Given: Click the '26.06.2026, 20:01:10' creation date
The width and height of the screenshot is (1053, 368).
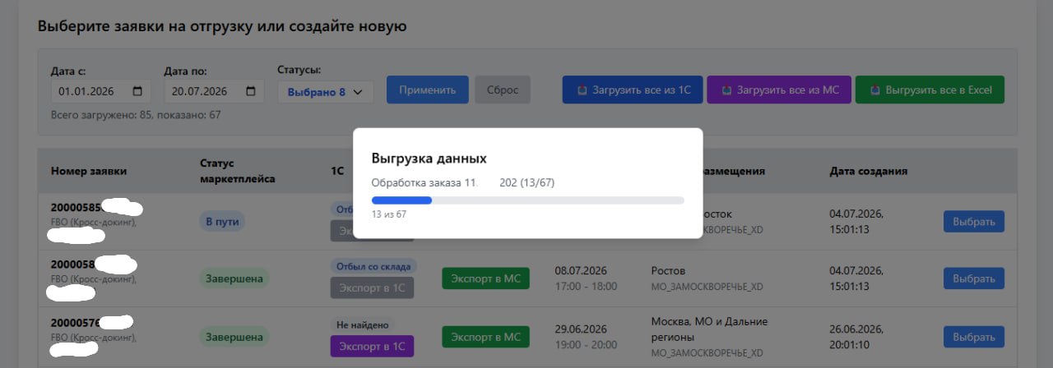Looking at the screenshot, I should click(858, 336).
